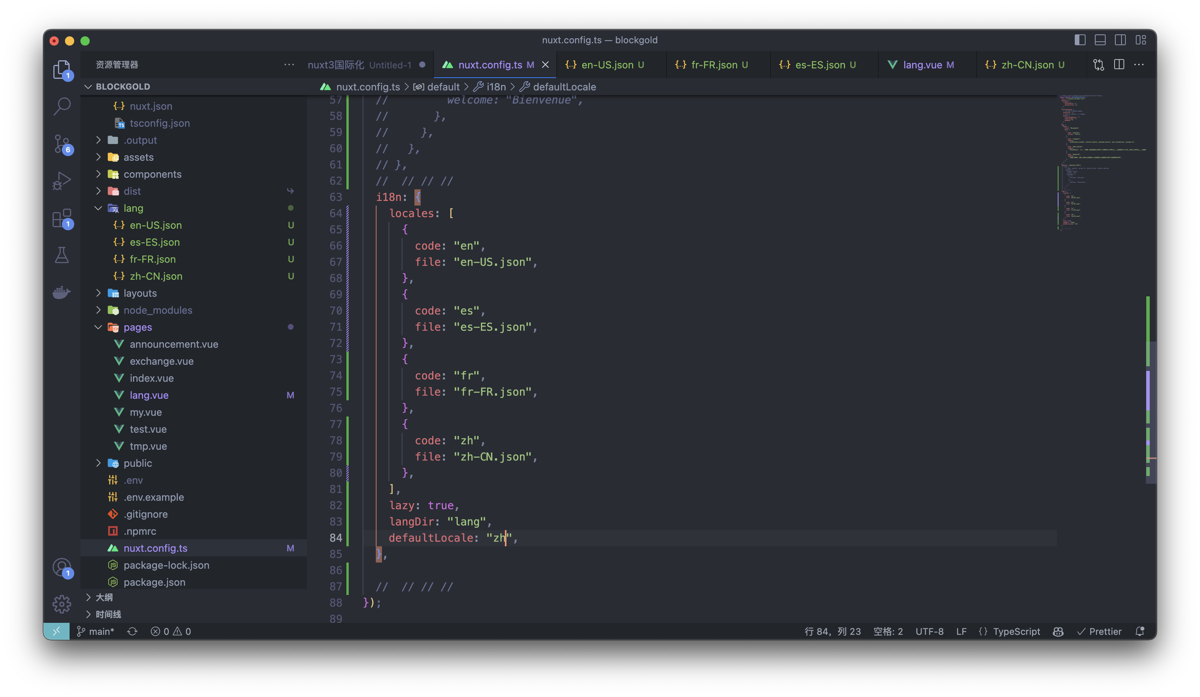Open the Extensions view
Screen dimensions: 1200x697
click(x=62, y=218)
